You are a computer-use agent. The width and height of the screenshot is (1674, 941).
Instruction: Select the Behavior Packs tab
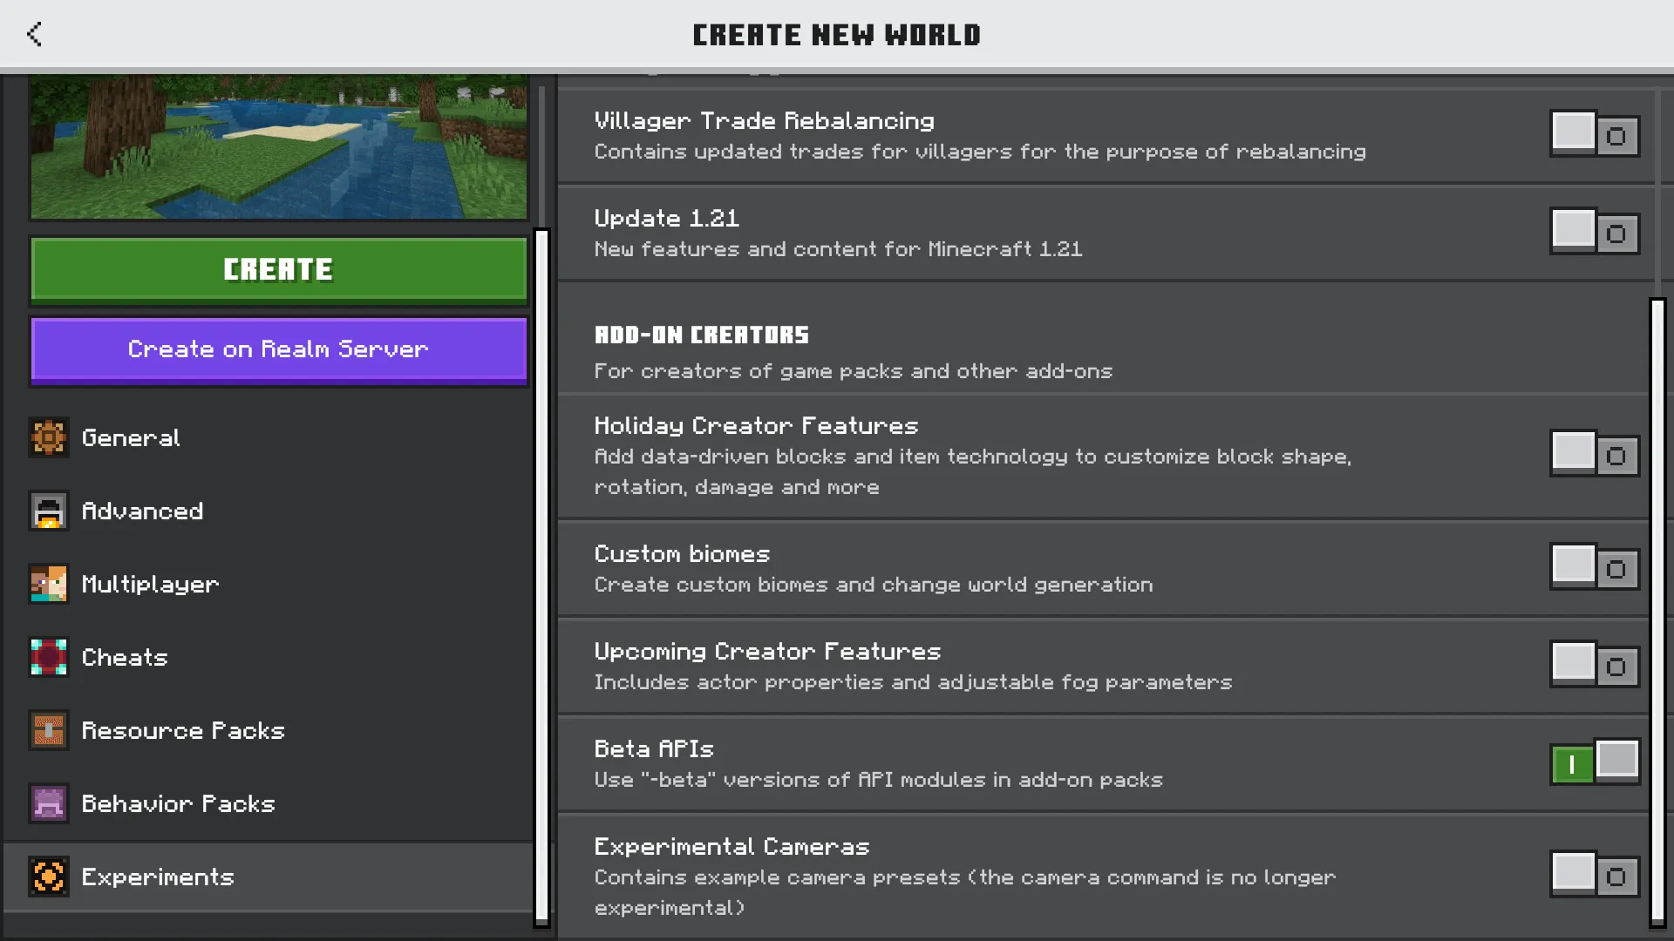[x=269, y=803]
